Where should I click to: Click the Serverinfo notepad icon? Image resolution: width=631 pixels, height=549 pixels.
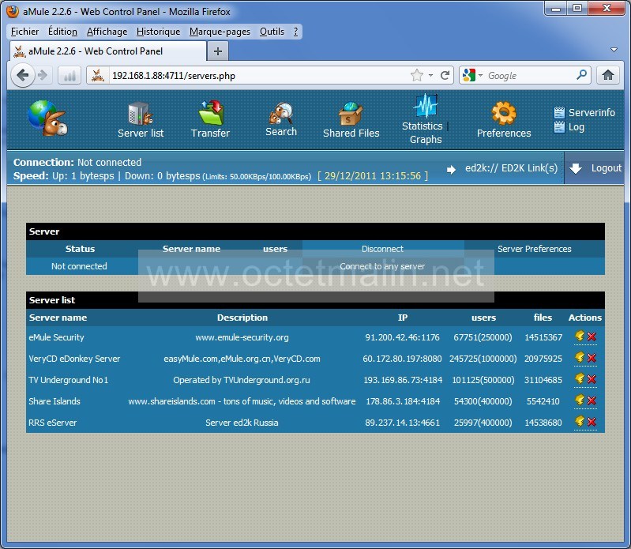559,112
